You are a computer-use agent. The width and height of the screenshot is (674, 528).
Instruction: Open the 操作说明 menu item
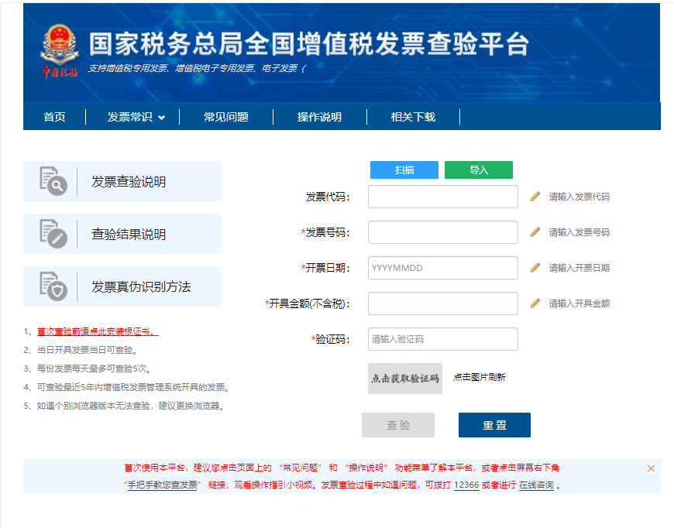pos(319,117)
